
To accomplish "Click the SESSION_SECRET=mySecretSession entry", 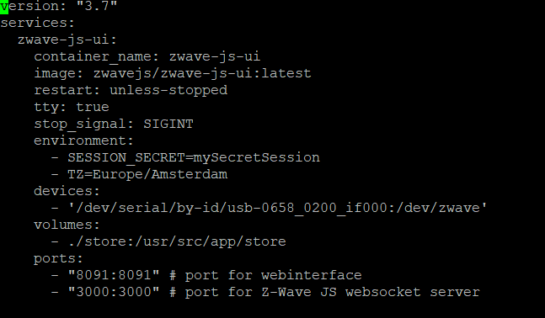I will click(194, 157).
